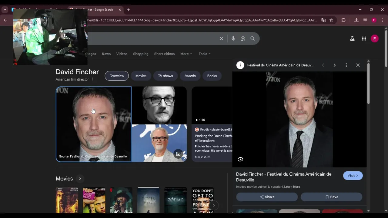Expand the More search filters dropdown
The height and width of the screenshot is (218, 388).
[186, 54]
